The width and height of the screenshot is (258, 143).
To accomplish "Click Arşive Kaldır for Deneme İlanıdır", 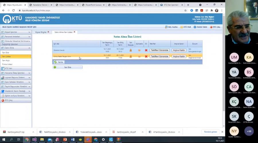I will pos(179,50).
